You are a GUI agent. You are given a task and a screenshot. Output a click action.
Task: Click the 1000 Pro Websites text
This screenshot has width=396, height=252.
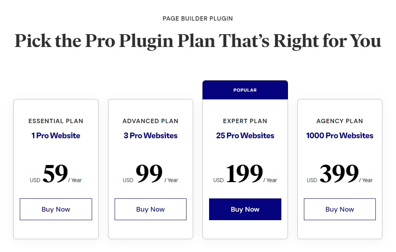pos(340,136)
